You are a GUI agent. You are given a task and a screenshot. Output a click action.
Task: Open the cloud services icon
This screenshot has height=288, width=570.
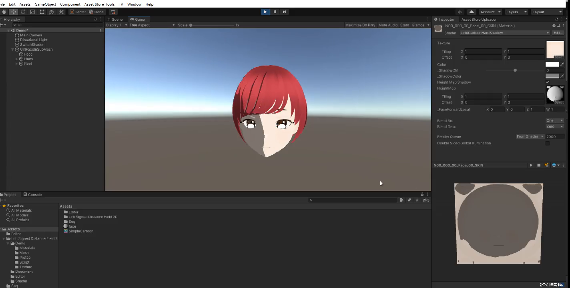click(x=472, y=12)
